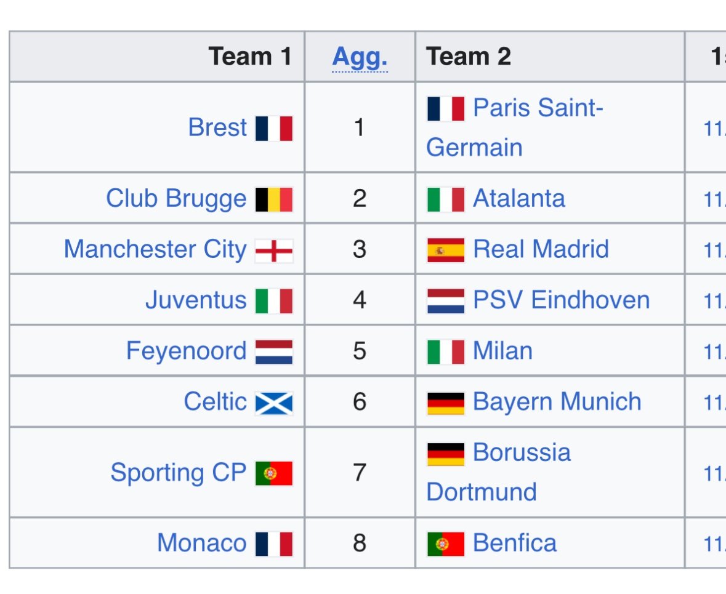Follow the Juventus team link
The image size is (726, 594).
[x=196, y=301]
